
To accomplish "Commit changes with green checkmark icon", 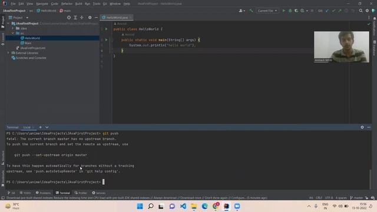I will click(333, 11).
